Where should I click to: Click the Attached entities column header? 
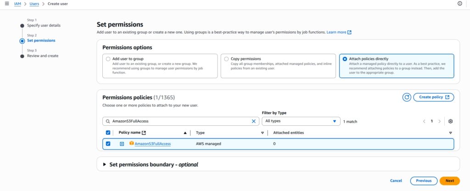click(288, 133)
